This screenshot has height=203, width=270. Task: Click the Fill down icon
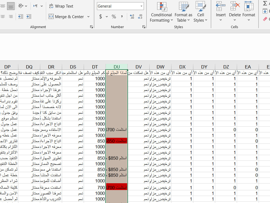coord(265,11)
